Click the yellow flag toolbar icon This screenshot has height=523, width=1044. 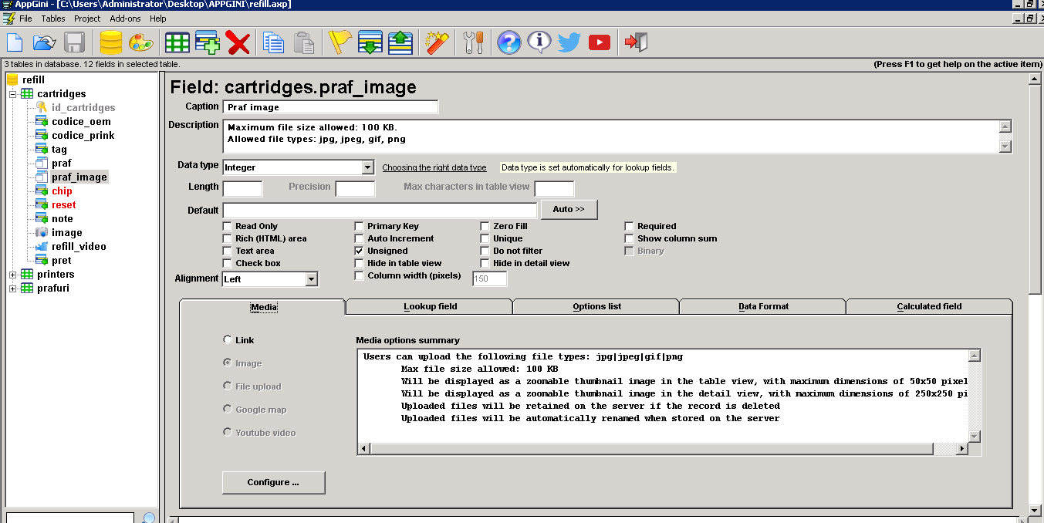click(340, 42)
